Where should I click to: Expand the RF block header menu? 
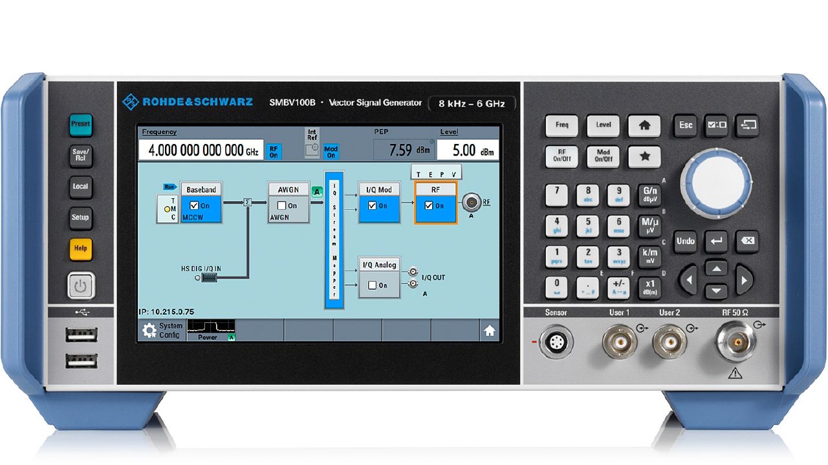[x=436, y=189]
